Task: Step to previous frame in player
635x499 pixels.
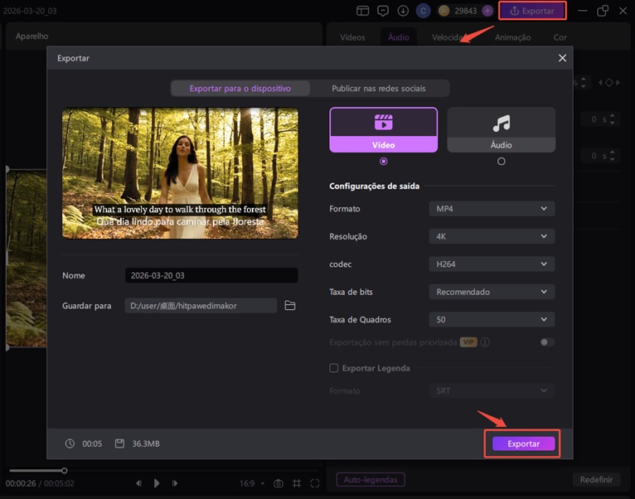Action: [x=139, y=482]
